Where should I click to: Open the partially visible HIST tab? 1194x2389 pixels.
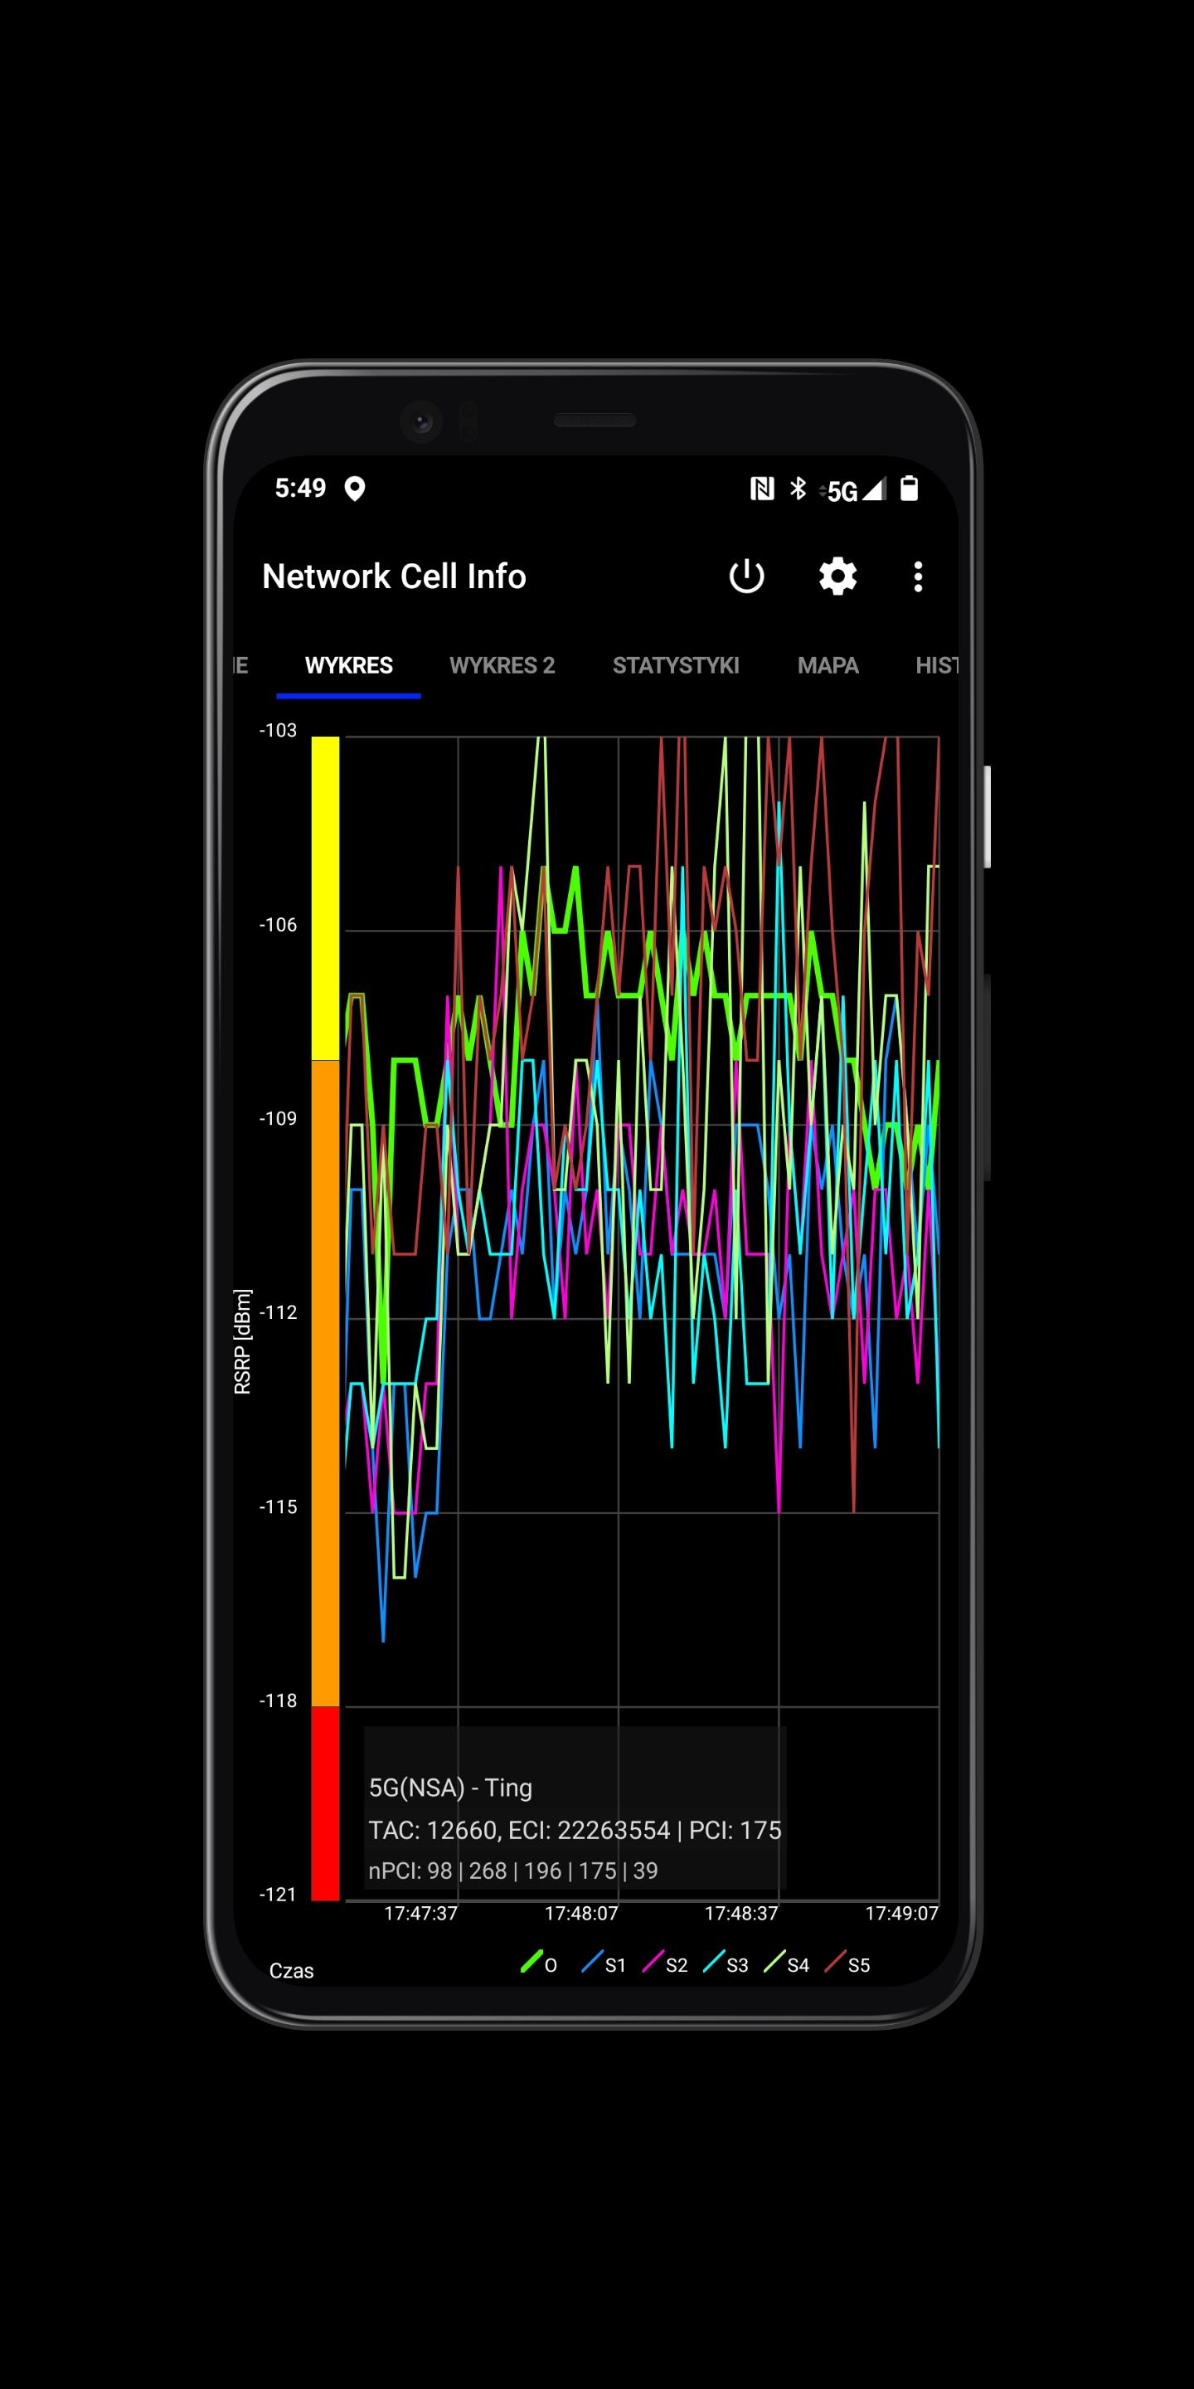click(936, 665)
